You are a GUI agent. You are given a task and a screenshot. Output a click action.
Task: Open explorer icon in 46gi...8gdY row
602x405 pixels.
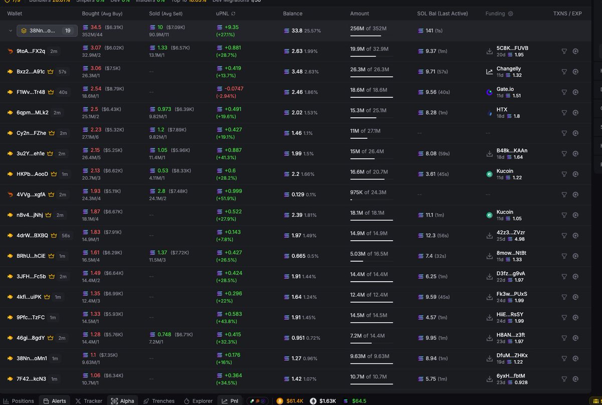[575, 338]
